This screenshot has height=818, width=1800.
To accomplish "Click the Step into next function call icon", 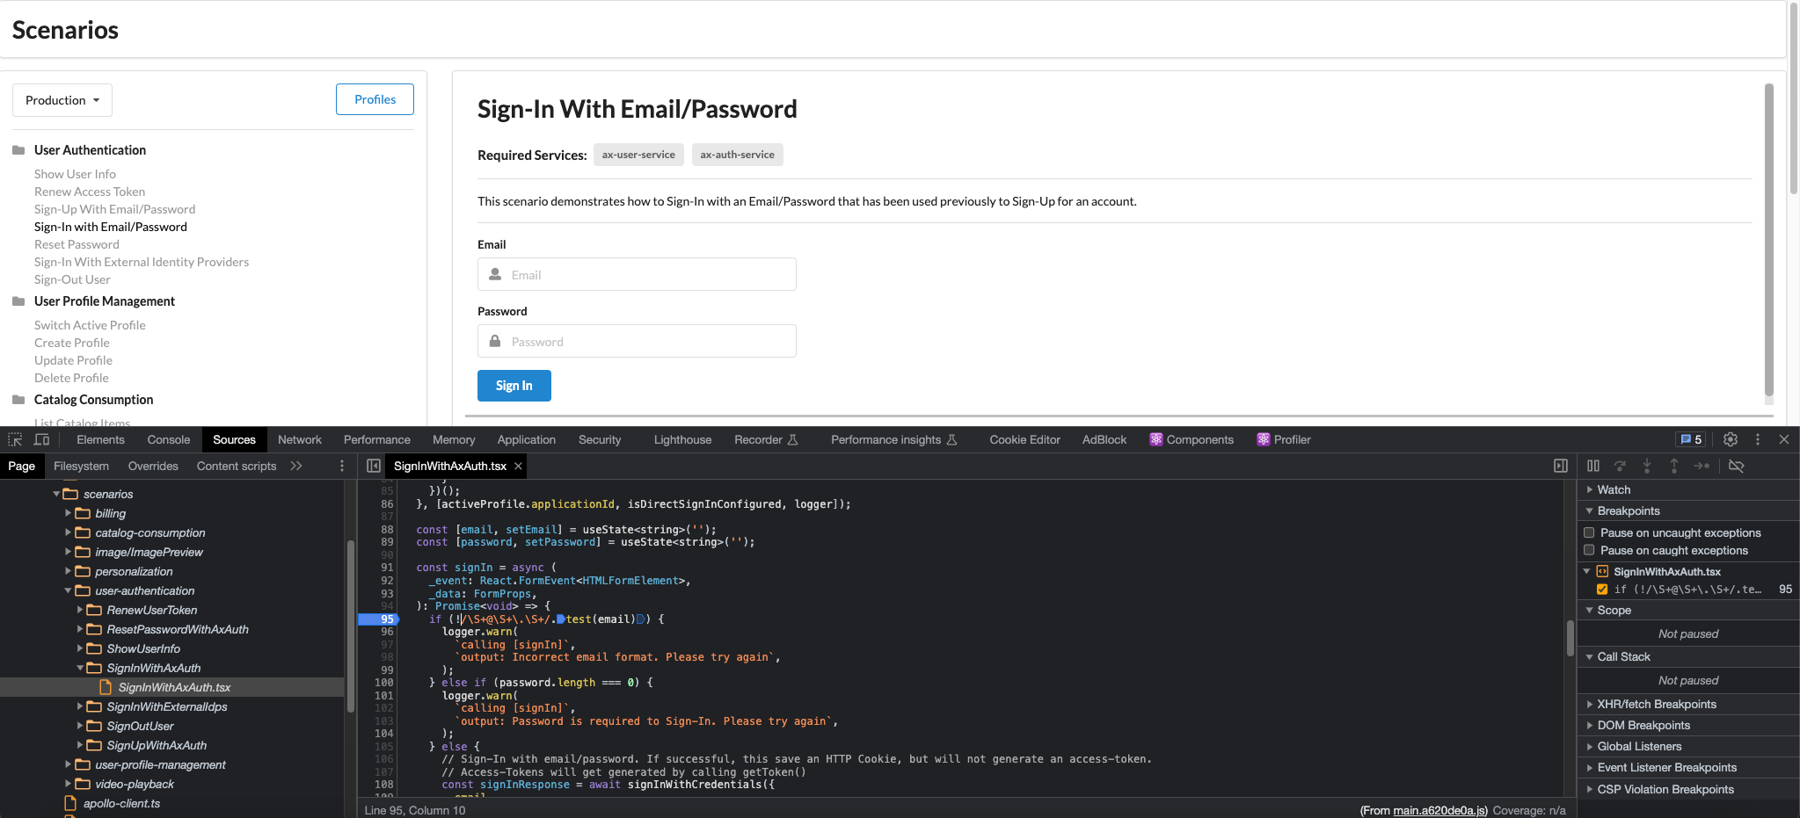I will coord(1646,466).
